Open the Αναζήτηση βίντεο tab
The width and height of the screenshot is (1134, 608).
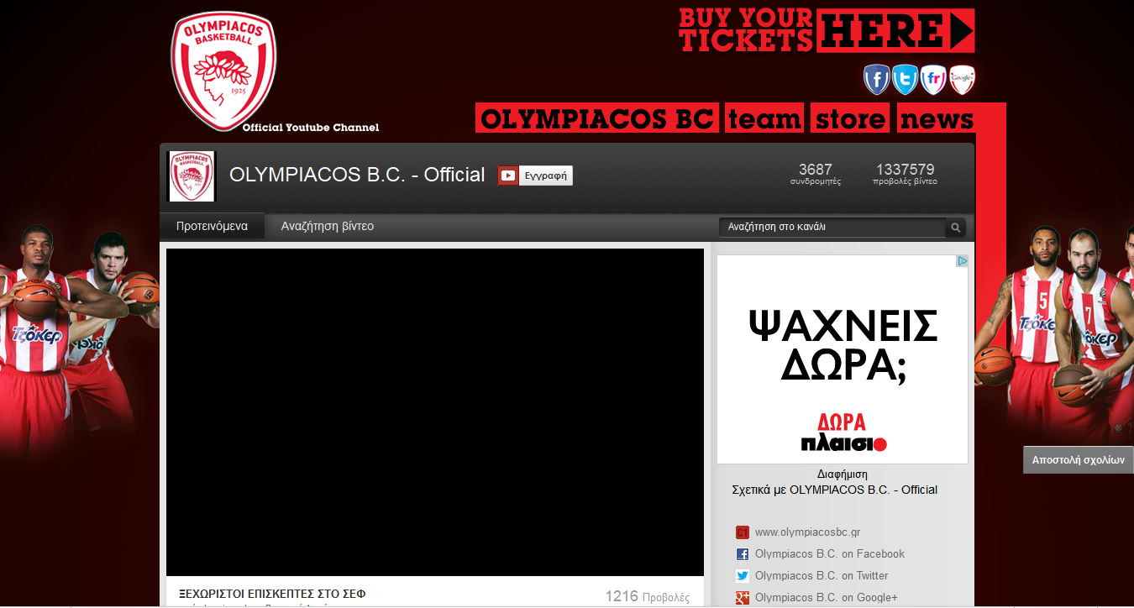pyautogui.click(x=328, y=227)
